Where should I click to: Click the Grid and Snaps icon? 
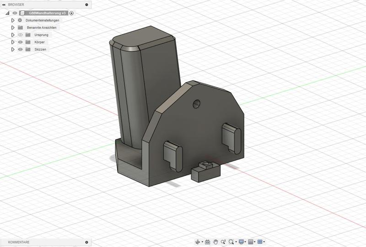tap(250, 242)
